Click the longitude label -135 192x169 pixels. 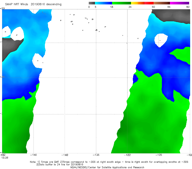96,155
